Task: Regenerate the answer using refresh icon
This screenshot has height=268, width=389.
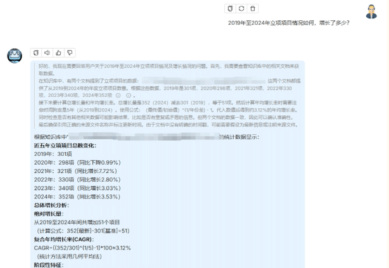Action: [241, 8]
